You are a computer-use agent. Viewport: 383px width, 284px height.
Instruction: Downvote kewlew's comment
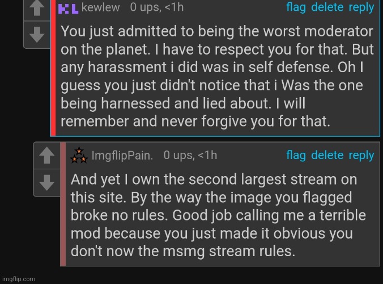click(36, 34)
